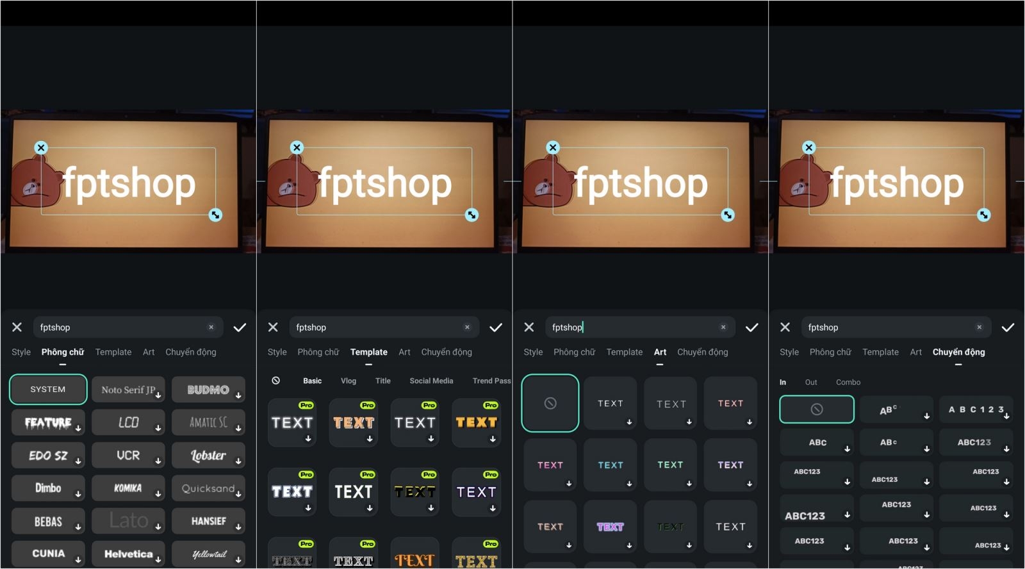1025x569 pixels.
Task: Choose the LCD font
Action: pos(128,423)
